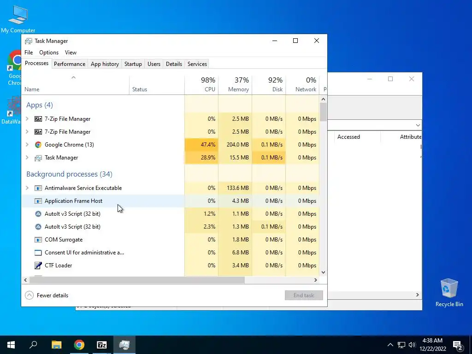Click the Accessed column in the background window
The height and width of the screenshot is (354, 472).
pyautogui.click(x=357, y=137)
